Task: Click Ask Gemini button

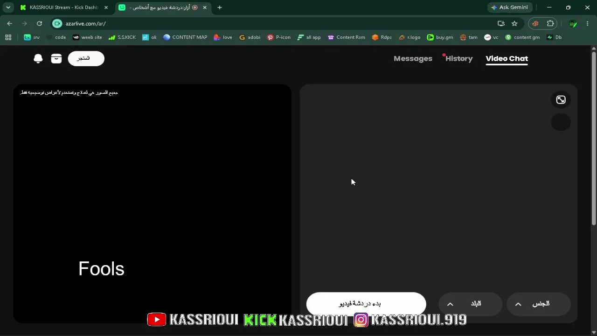Action: tap(509, 7)
